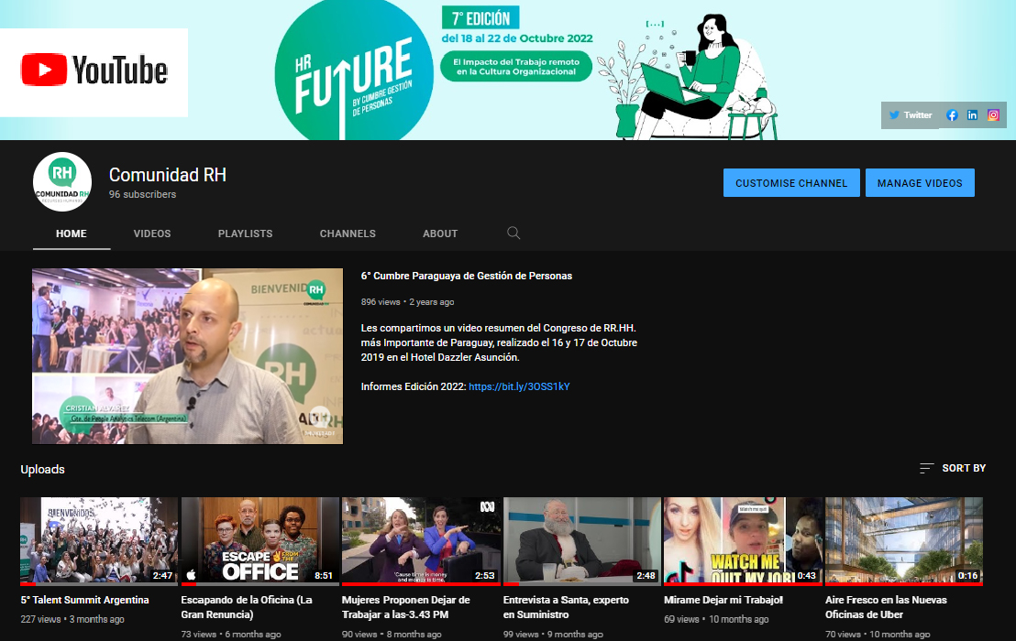
Task: Click the YouTube logo
Action: (x=94, y=71)
